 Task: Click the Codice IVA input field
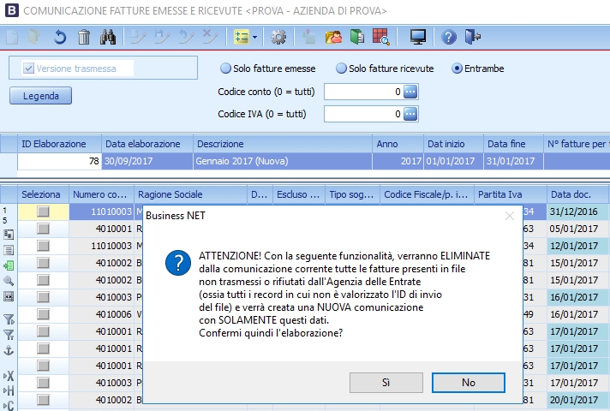pyautogui.click(x=363, y=114)
